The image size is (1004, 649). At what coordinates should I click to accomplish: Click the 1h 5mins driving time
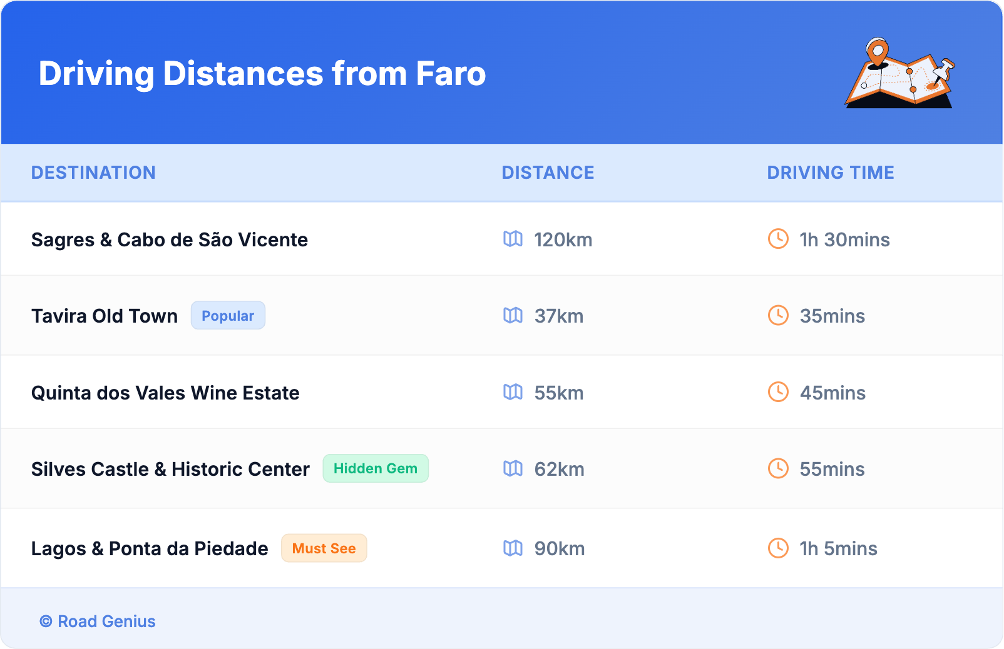(x=838, y=549)
